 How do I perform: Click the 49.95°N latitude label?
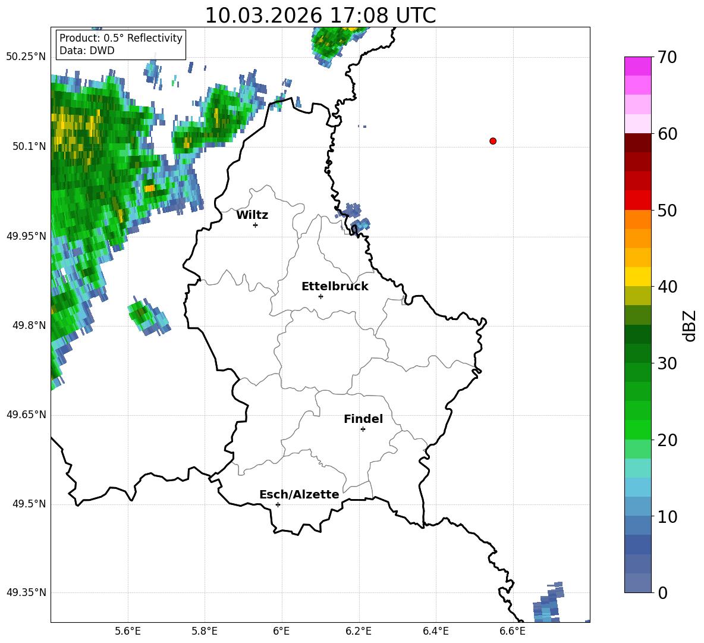(26, 236)
